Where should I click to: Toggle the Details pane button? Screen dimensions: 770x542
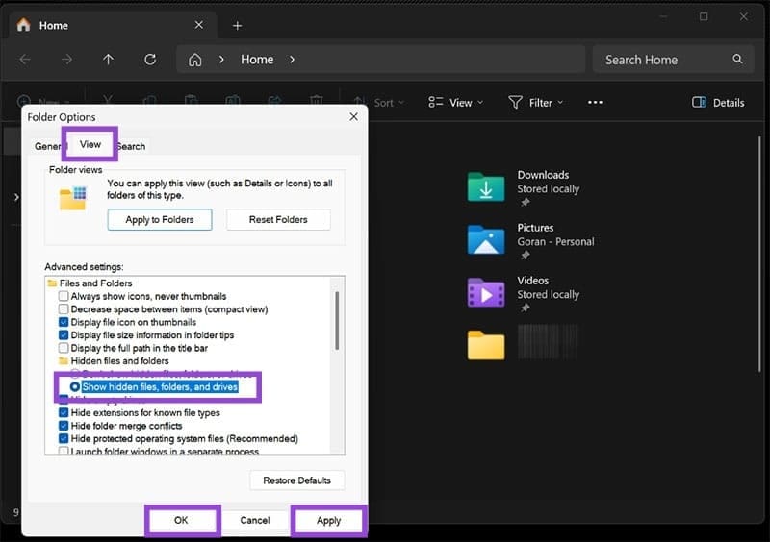point(718,103)
